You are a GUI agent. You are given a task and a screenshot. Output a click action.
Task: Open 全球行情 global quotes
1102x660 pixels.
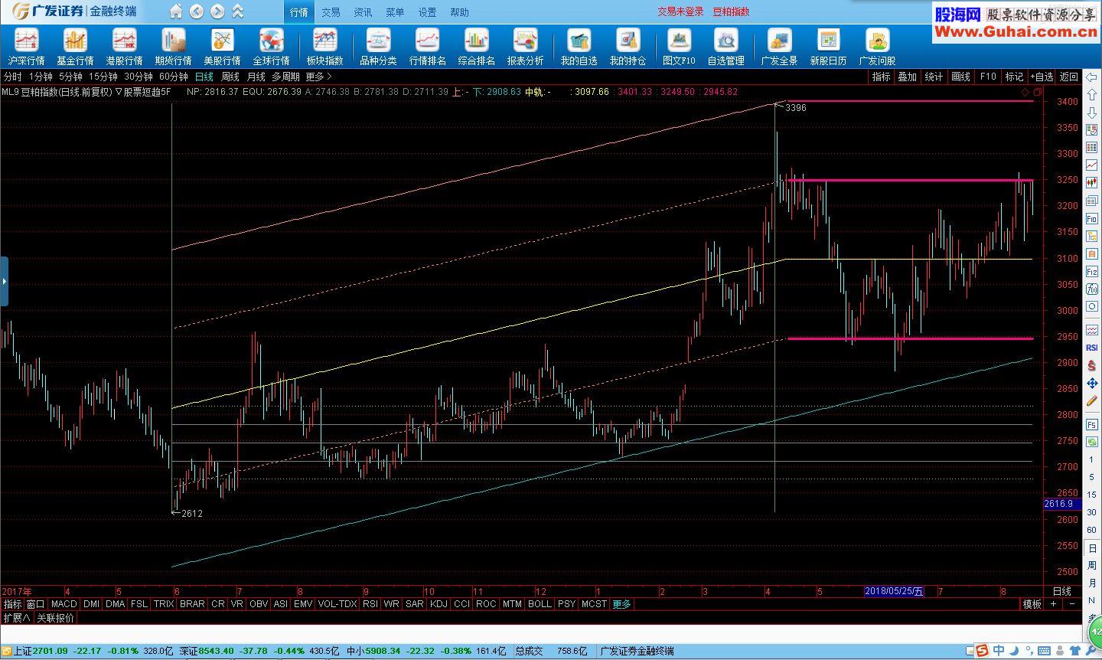[x=271, y=47]
